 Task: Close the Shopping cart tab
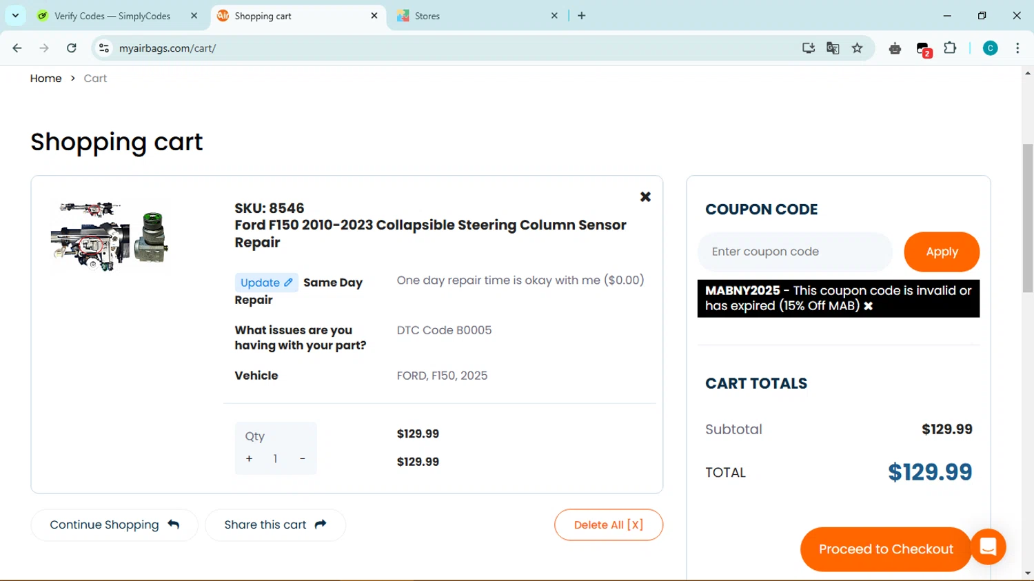point(374,15)
